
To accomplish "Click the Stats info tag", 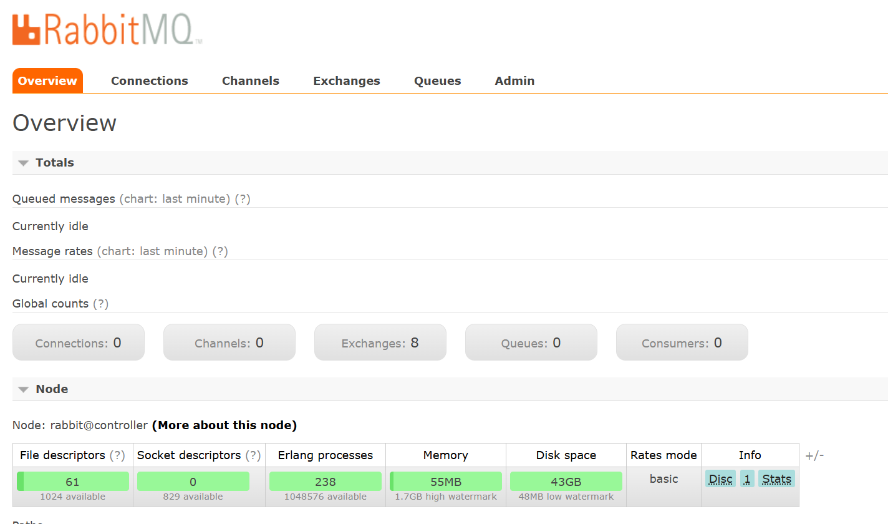I will click(777, 479).
